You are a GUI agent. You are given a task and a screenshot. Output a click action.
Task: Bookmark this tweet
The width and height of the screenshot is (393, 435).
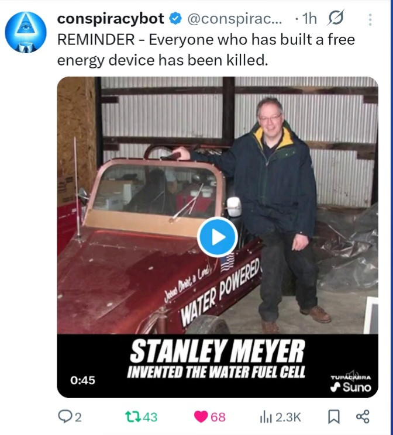pyautogui.click(x=334, y=417)
